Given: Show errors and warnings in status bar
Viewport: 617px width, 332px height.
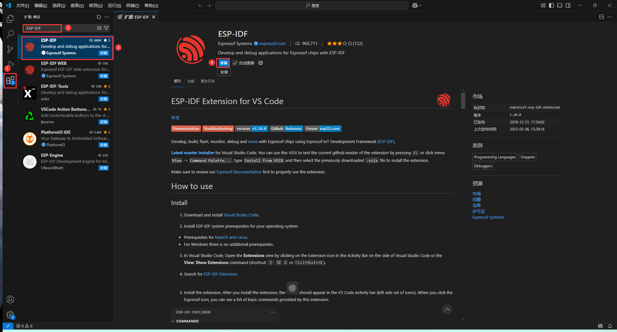Looking at the screenshot, I should pos(24,326).
